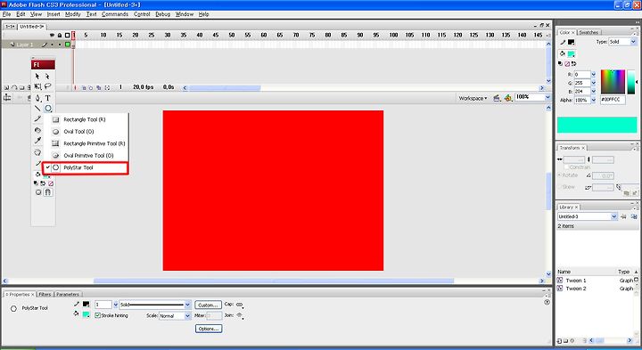Viewport: 642px width, 350px height.
Task: Open the Workspace dropdown
Action: pos(473,98)
